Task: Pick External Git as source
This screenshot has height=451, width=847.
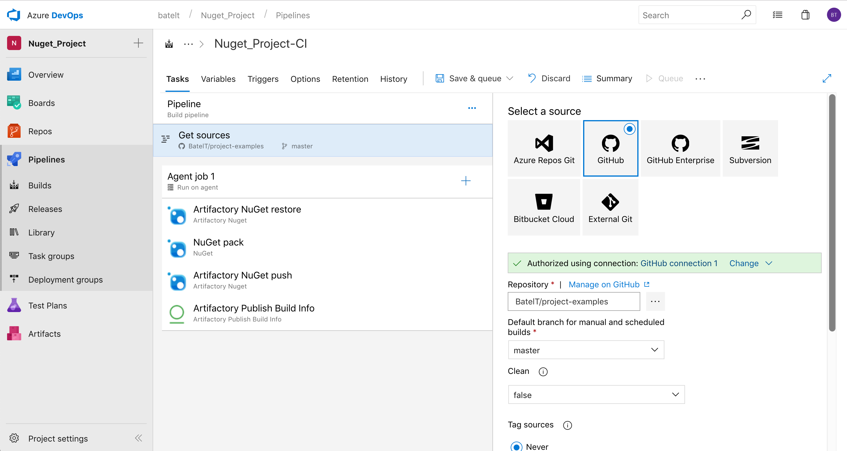Action: (610, 207)
